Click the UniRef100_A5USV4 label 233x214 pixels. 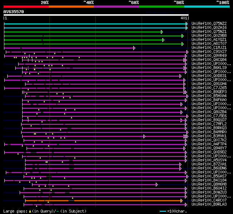click(209, 160)
